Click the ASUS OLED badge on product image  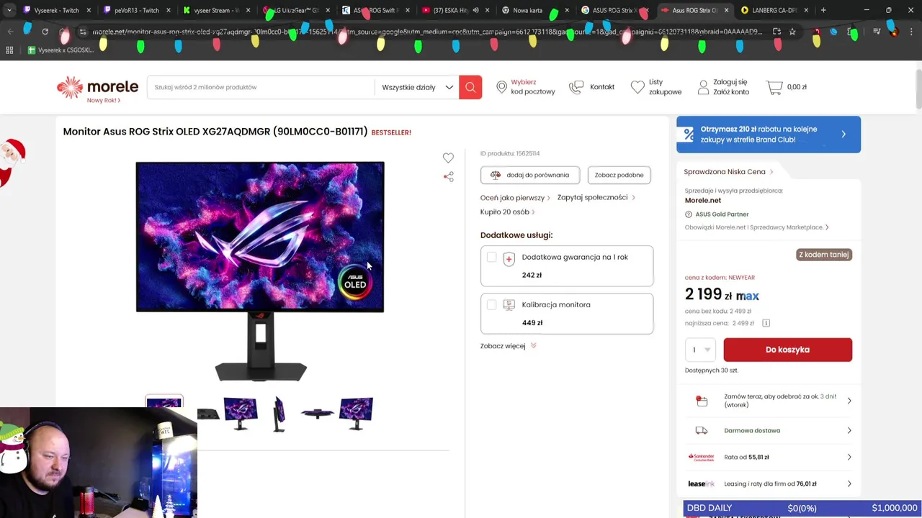point(354,281)
